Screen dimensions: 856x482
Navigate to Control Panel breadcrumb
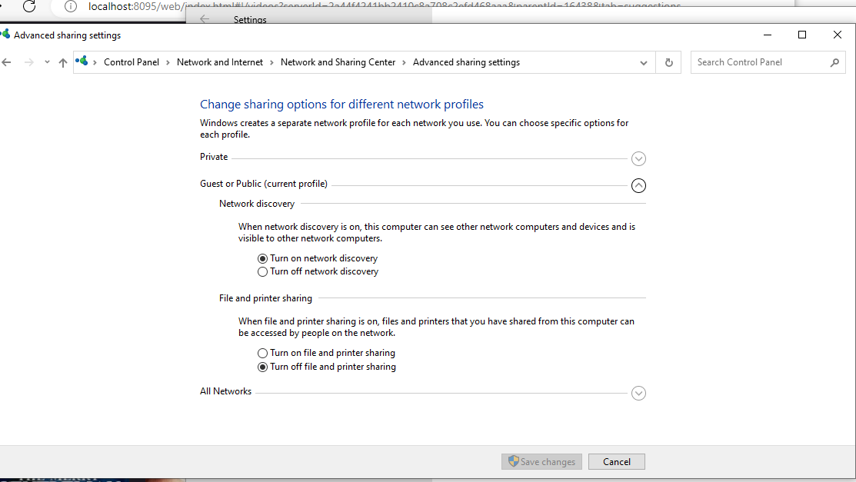(132, 62)
